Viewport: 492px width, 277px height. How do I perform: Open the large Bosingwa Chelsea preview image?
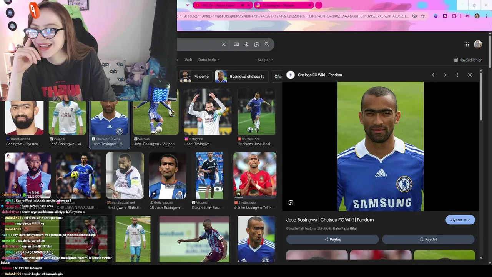381,146
